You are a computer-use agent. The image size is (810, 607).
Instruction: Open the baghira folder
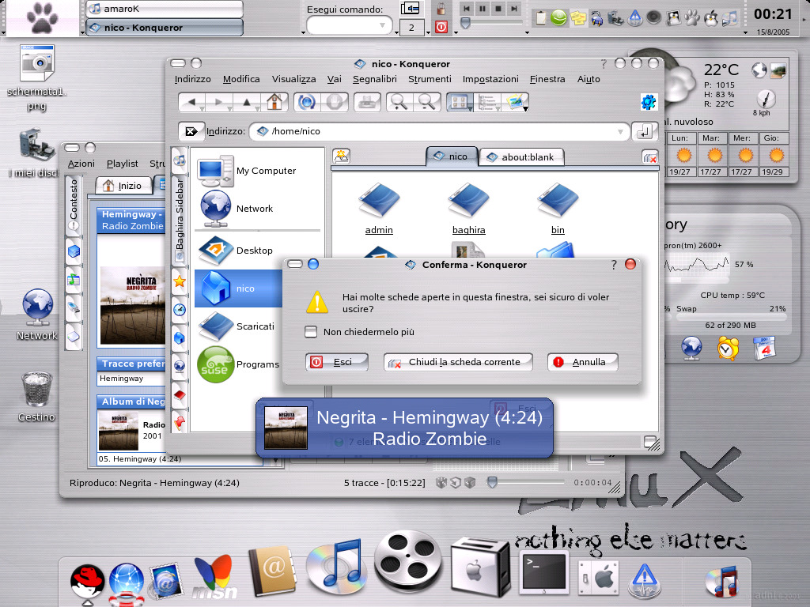pos(468,209)
